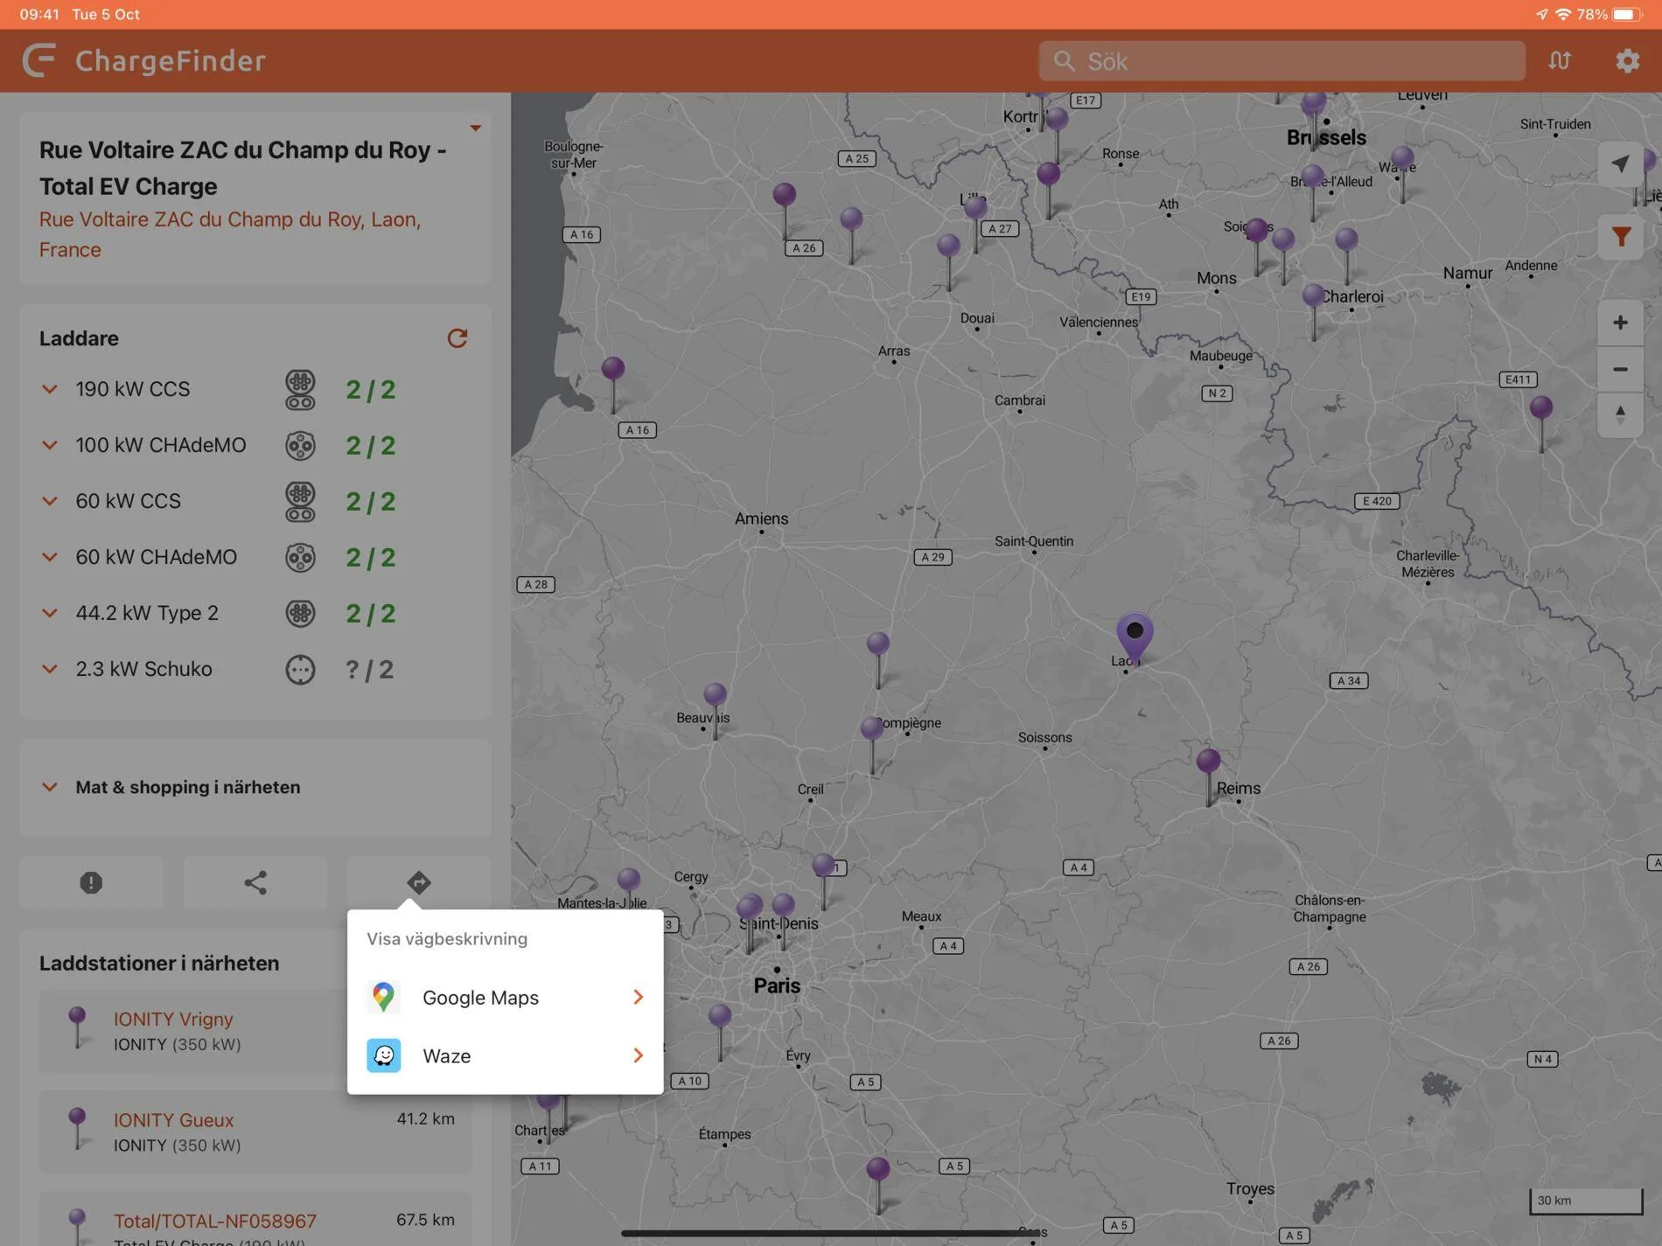Viewport: 1662px width, 1246px height.
Task: Tap the Wi-Fi status icon
Action: pos(1563,14)
